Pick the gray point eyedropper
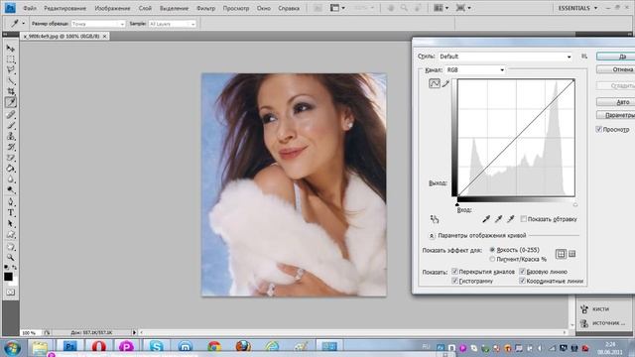635x357 pixels. point(498,219)
